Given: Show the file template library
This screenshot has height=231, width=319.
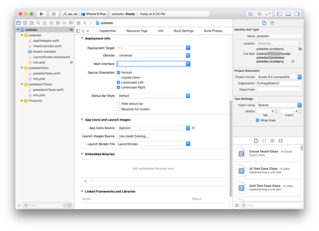Looking at the screenshot, I should click(256, 141).
